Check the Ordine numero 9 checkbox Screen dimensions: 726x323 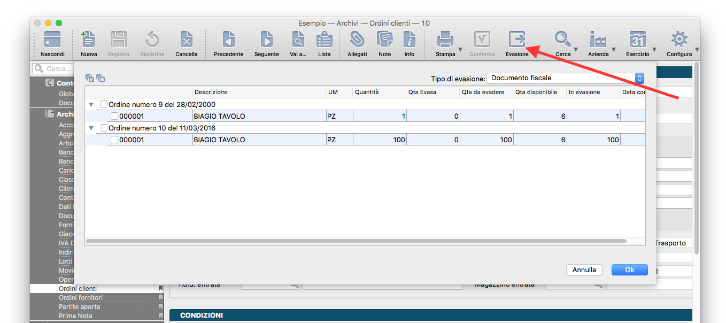[x=104, y=105]
